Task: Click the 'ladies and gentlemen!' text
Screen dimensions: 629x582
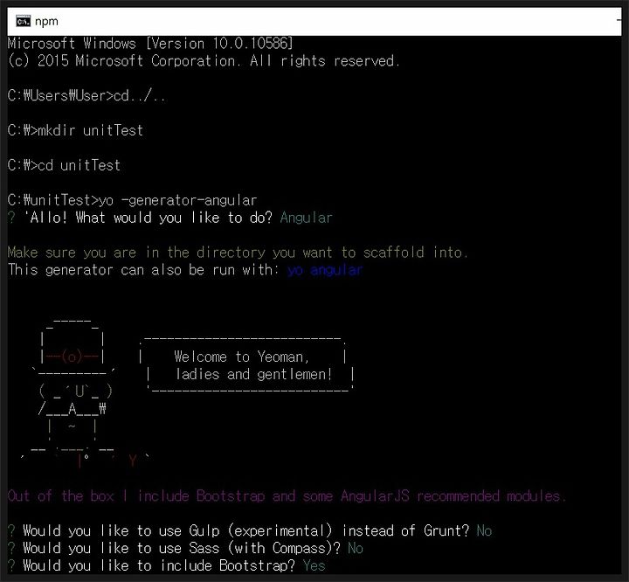Action: point(254,374)
